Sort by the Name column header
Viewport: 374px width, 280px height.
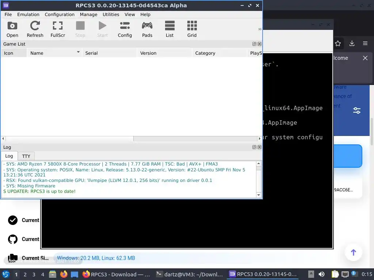click(x=54, y=53)
